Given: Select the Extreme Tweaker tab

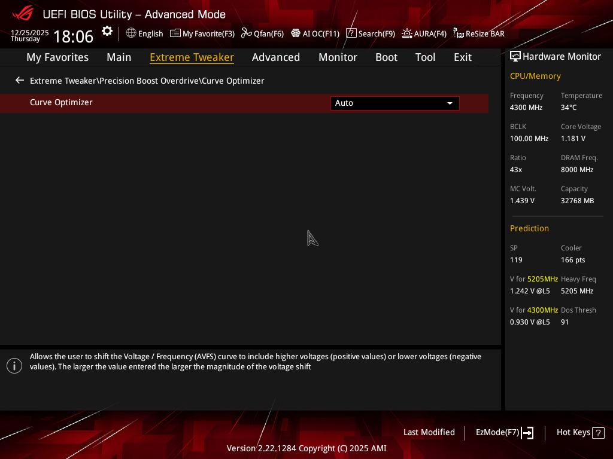Looking at the screenshot, I should (192, 57).
